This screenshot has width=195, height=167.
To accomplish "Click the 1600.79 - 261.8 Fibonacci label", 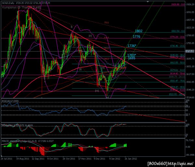I will tap(177, 77).
